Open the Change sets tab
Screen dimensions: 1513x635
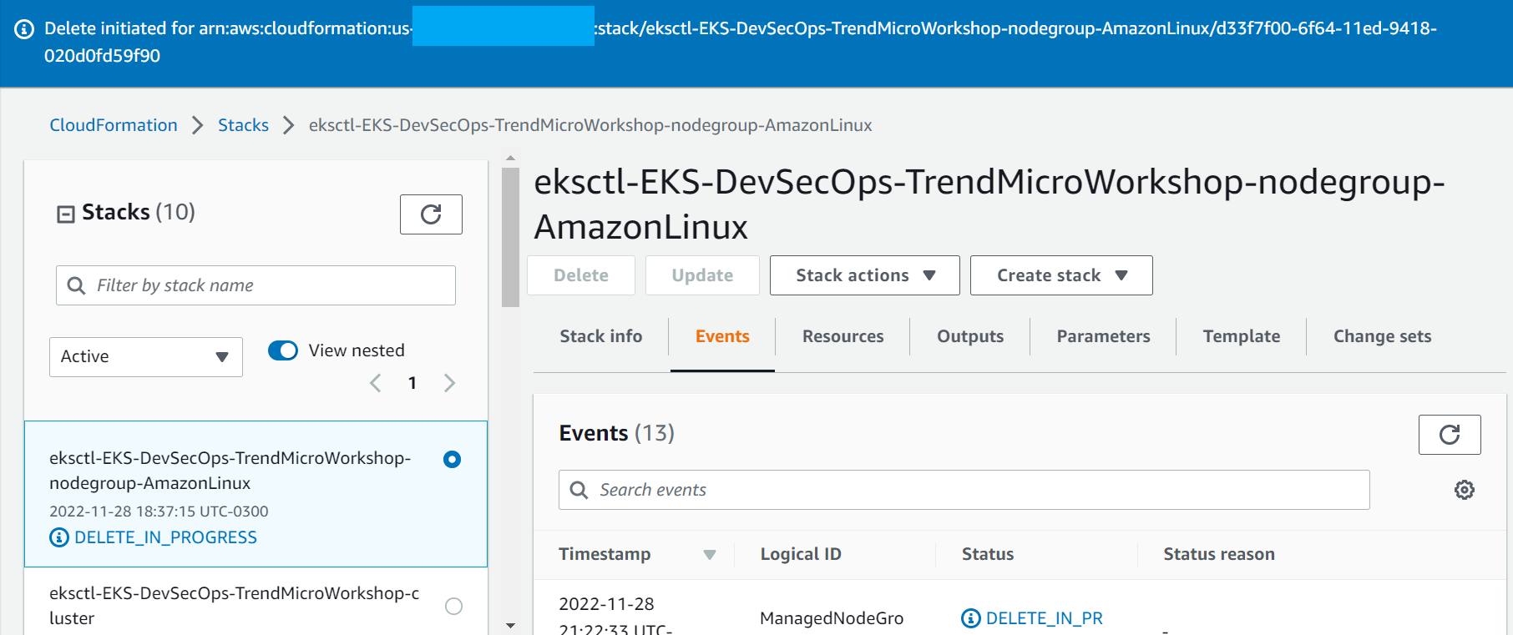[1382, 336]
